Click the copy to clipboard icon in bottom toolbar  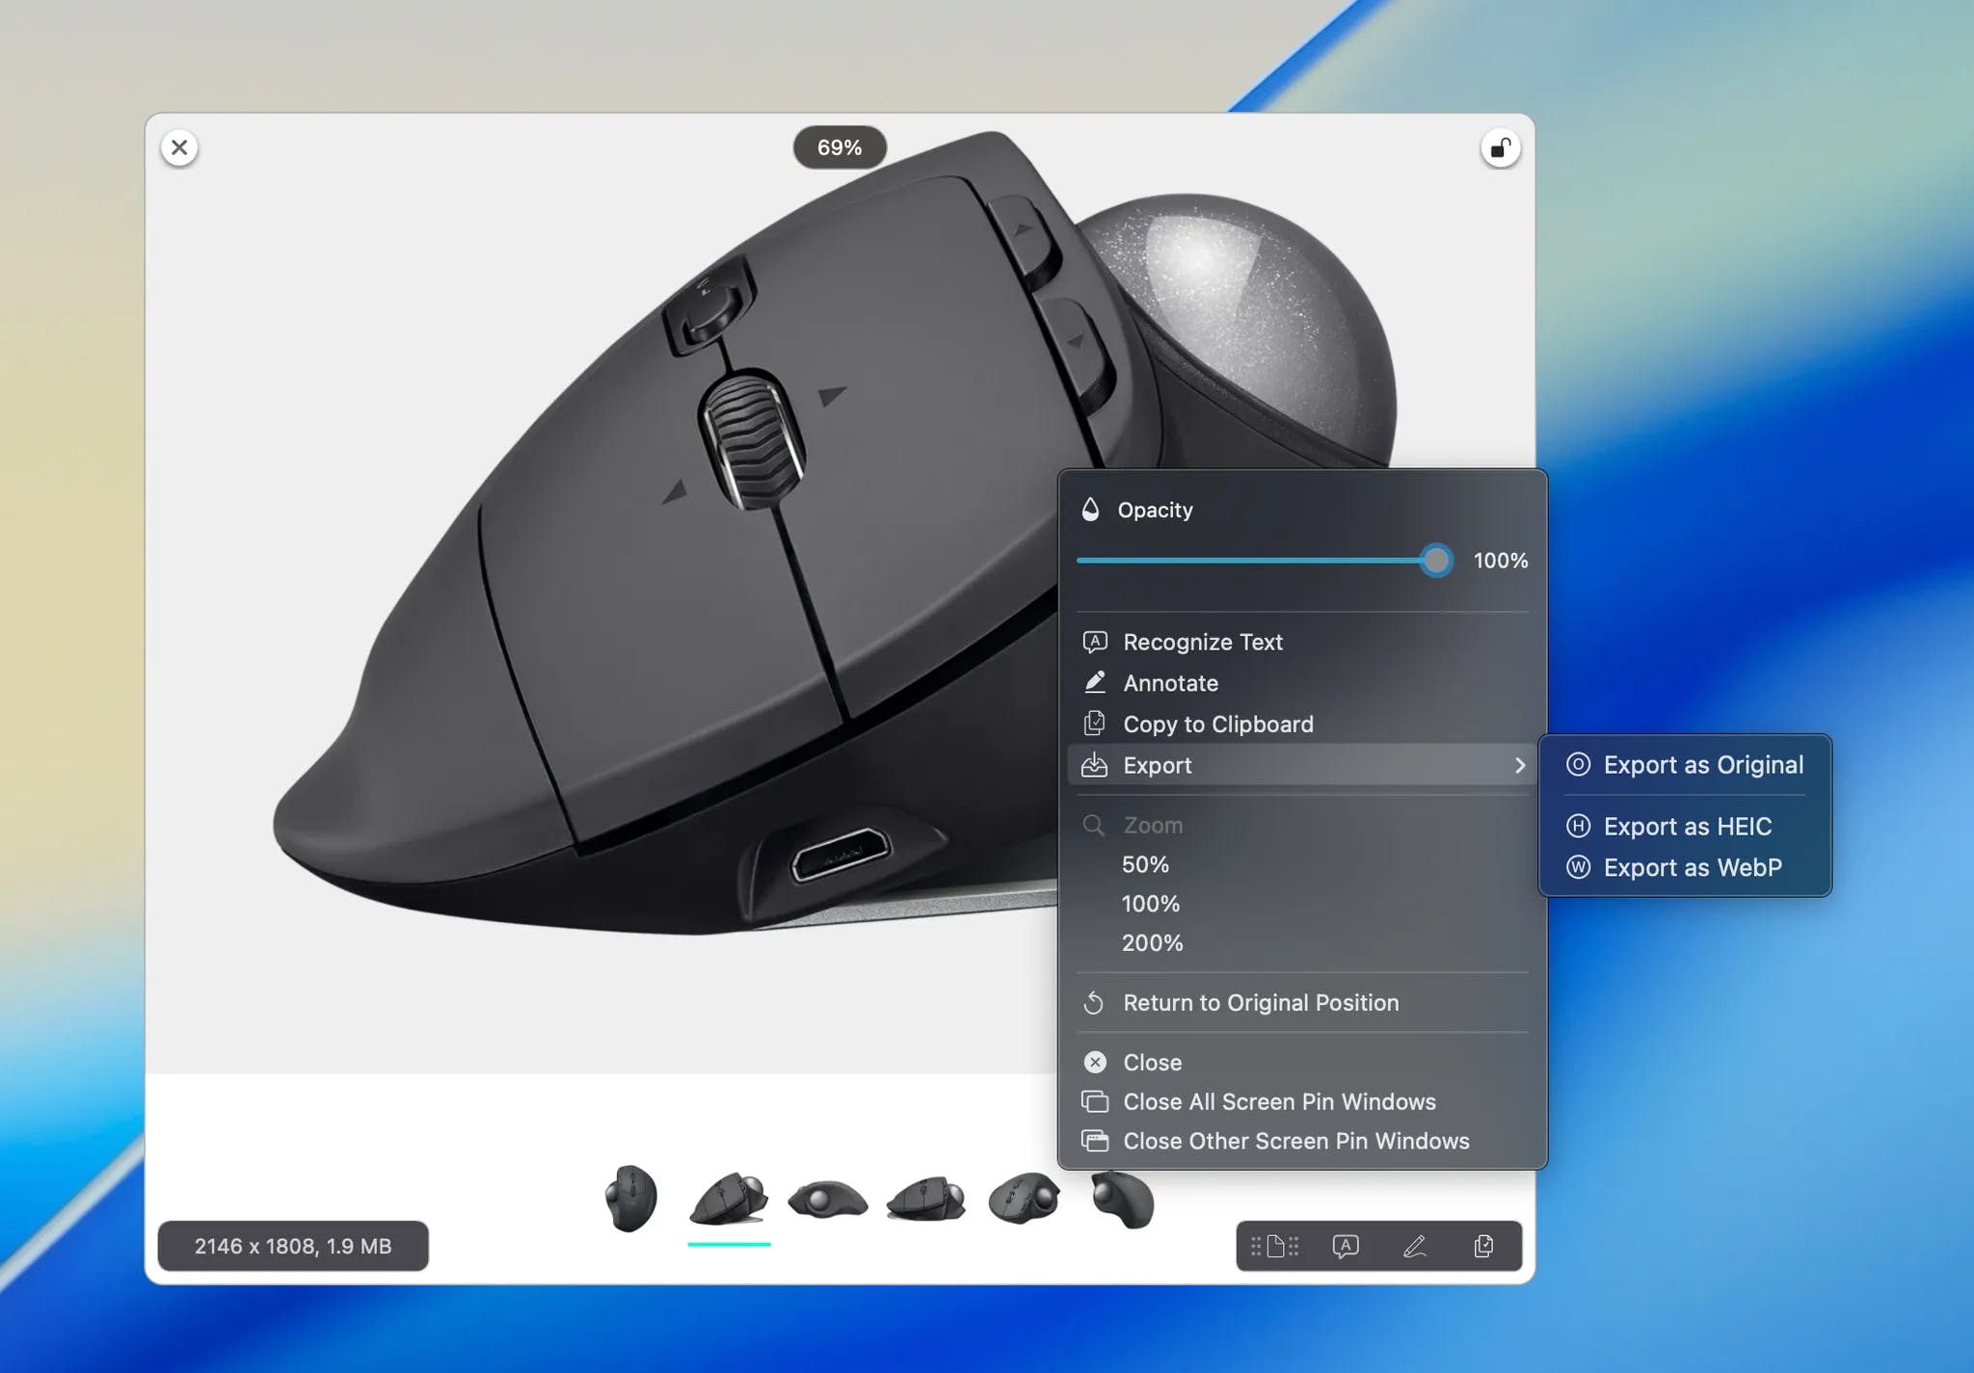1483,1246
